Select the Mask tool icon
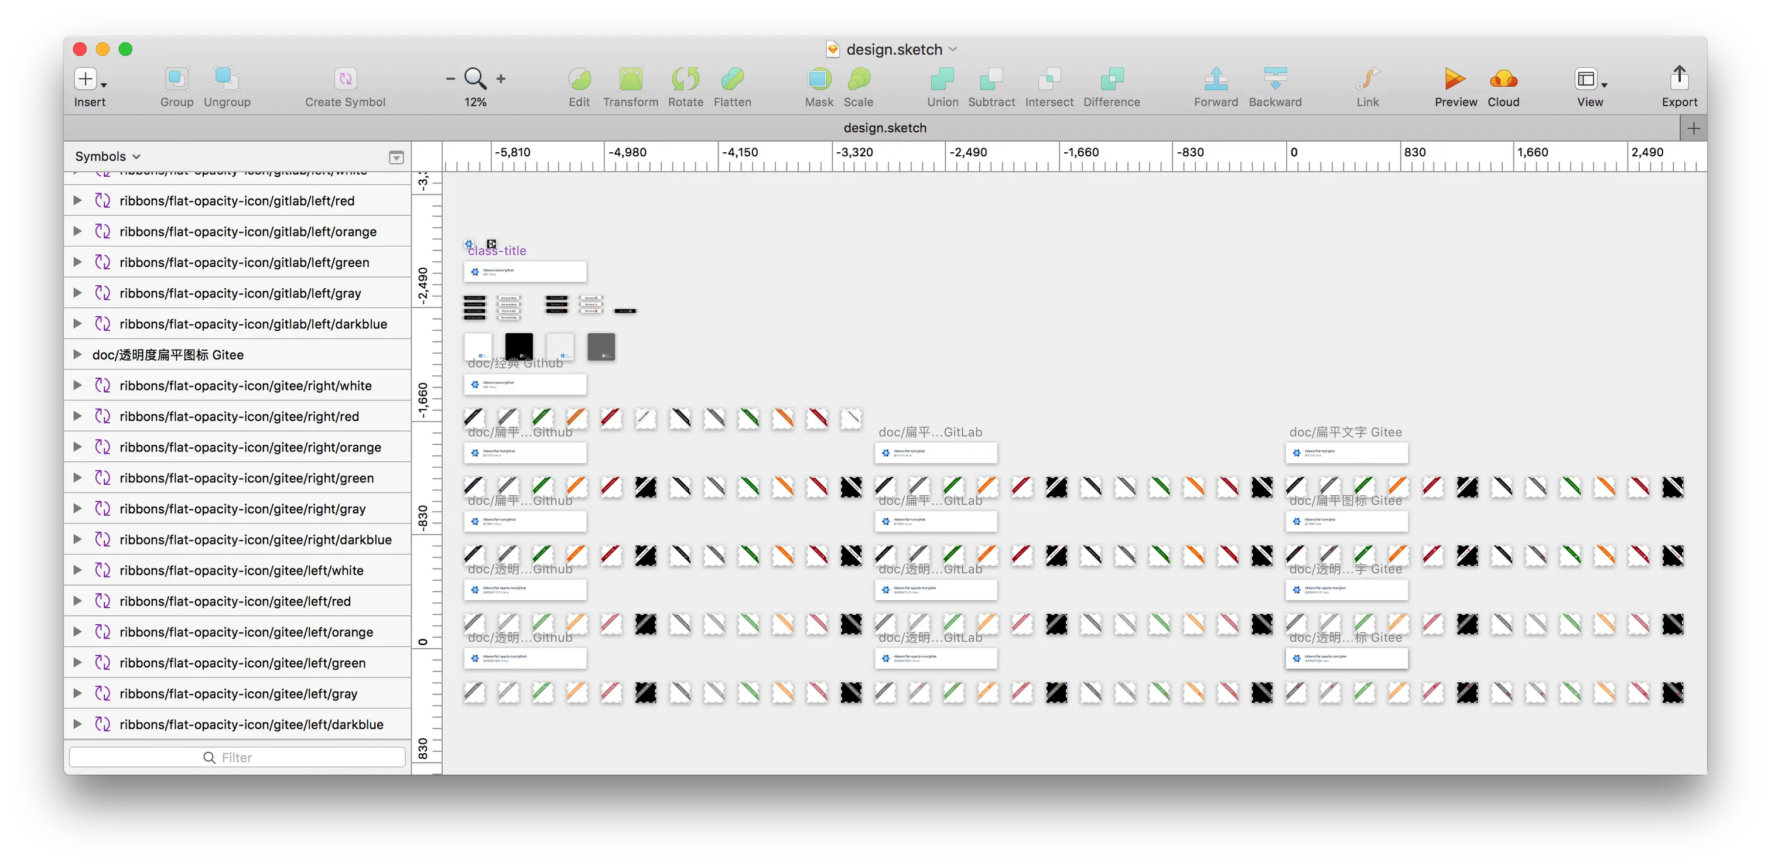Screen dimensions: 1771x866 [x=818, y=78]
